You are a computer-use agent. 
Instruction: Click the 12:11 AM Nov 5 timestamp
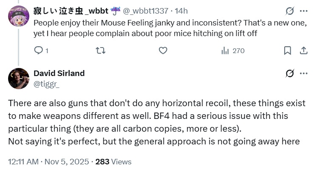pyautogui.click(x=48, y=162)
